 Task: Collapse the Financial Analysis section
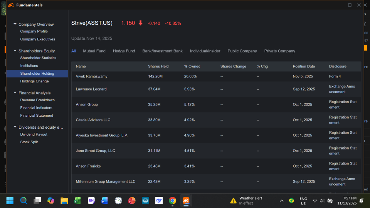(15, 93)
